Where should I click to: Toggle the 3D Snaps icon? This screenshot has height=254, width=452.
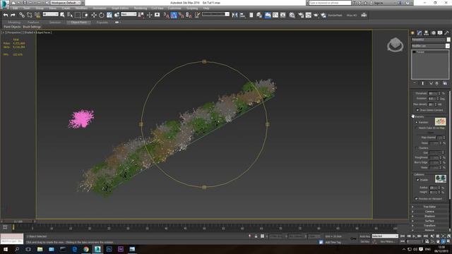click(x=166, y=15)
